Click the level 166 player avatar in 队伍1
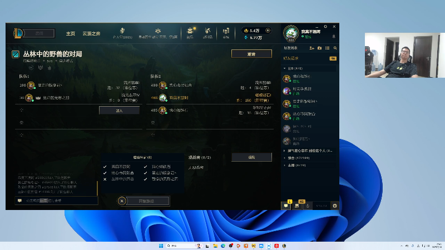 tap(31, 85)
